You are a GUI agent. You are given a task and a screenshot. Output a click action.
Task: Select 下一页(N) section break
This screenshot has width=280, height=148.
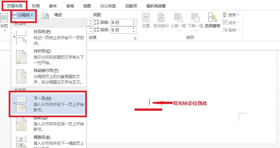tap(48, 104)
